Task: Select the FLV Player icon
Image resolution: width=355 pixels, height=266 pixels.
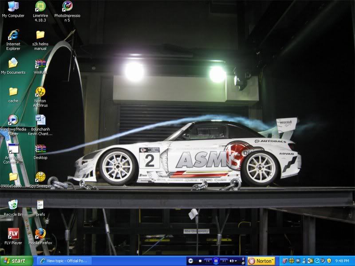Action: [13, 234]
